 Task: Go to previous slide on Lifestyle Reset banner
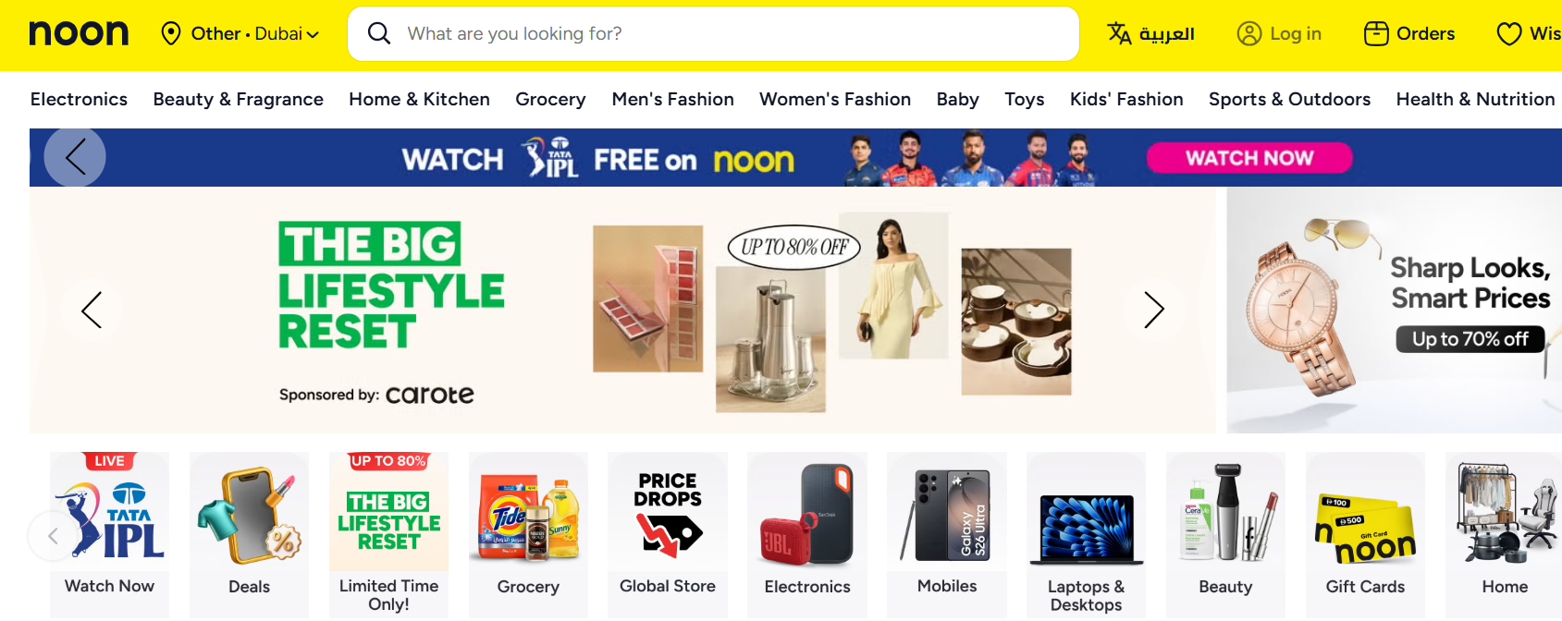[92, 310]
